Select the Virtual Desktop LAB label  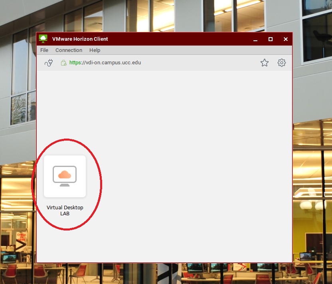tap(65, 211)
